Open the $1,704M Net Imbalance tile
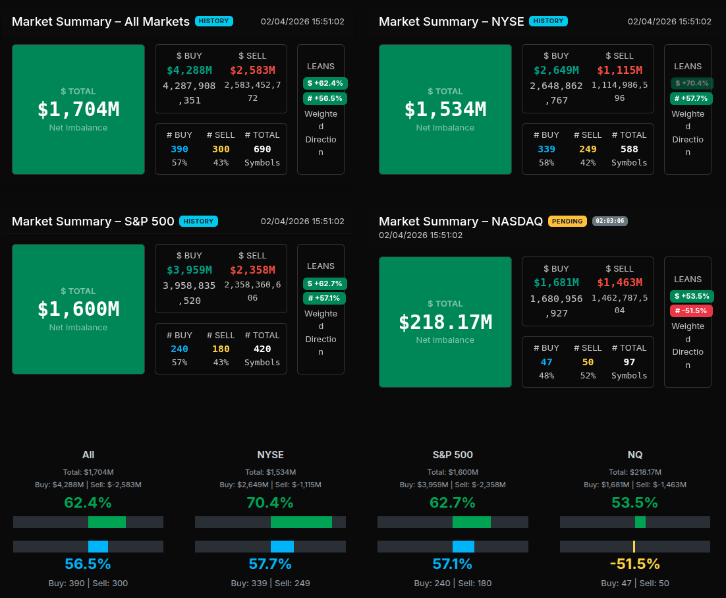This screenshot has width=726, height=598. (x=78, y=109)
